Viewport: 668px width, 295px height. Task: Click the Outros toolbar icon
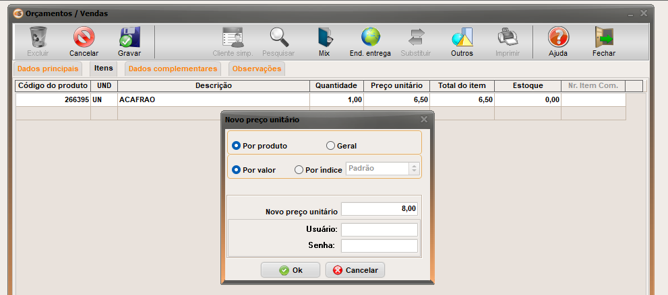click(x=462, y=37)
